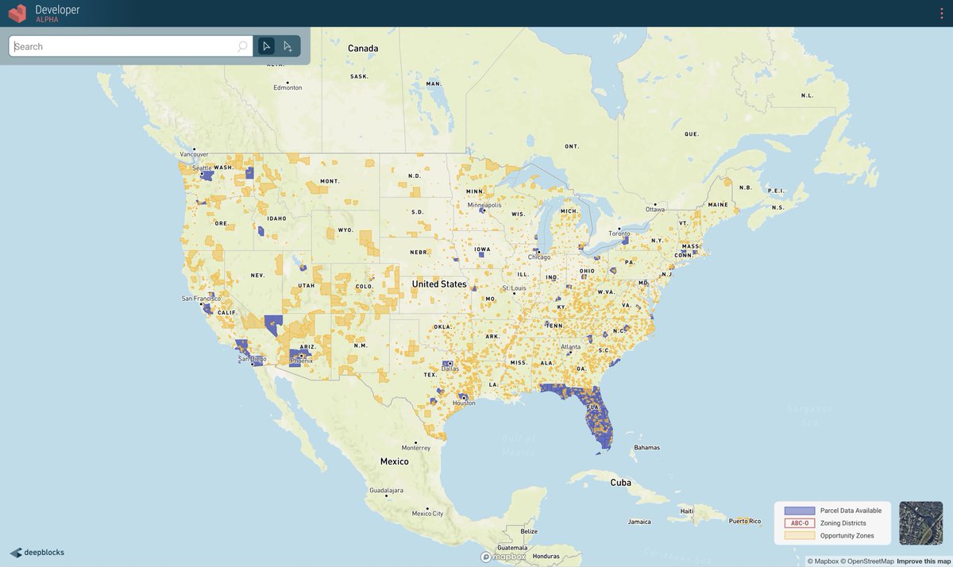Toggle the Zoning Districts legend entry

click(x=845, y=523)
